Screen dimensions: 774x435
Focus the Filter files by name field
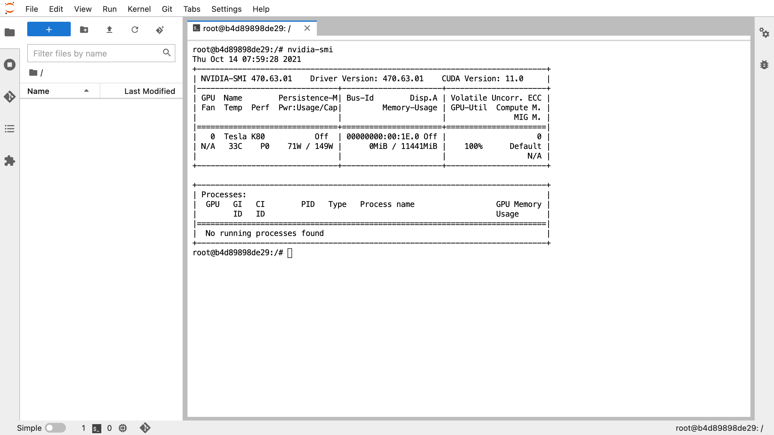pos(101,53)
